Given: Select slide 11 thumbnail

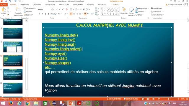Looking at the screenshot, I should coord(13,74).
